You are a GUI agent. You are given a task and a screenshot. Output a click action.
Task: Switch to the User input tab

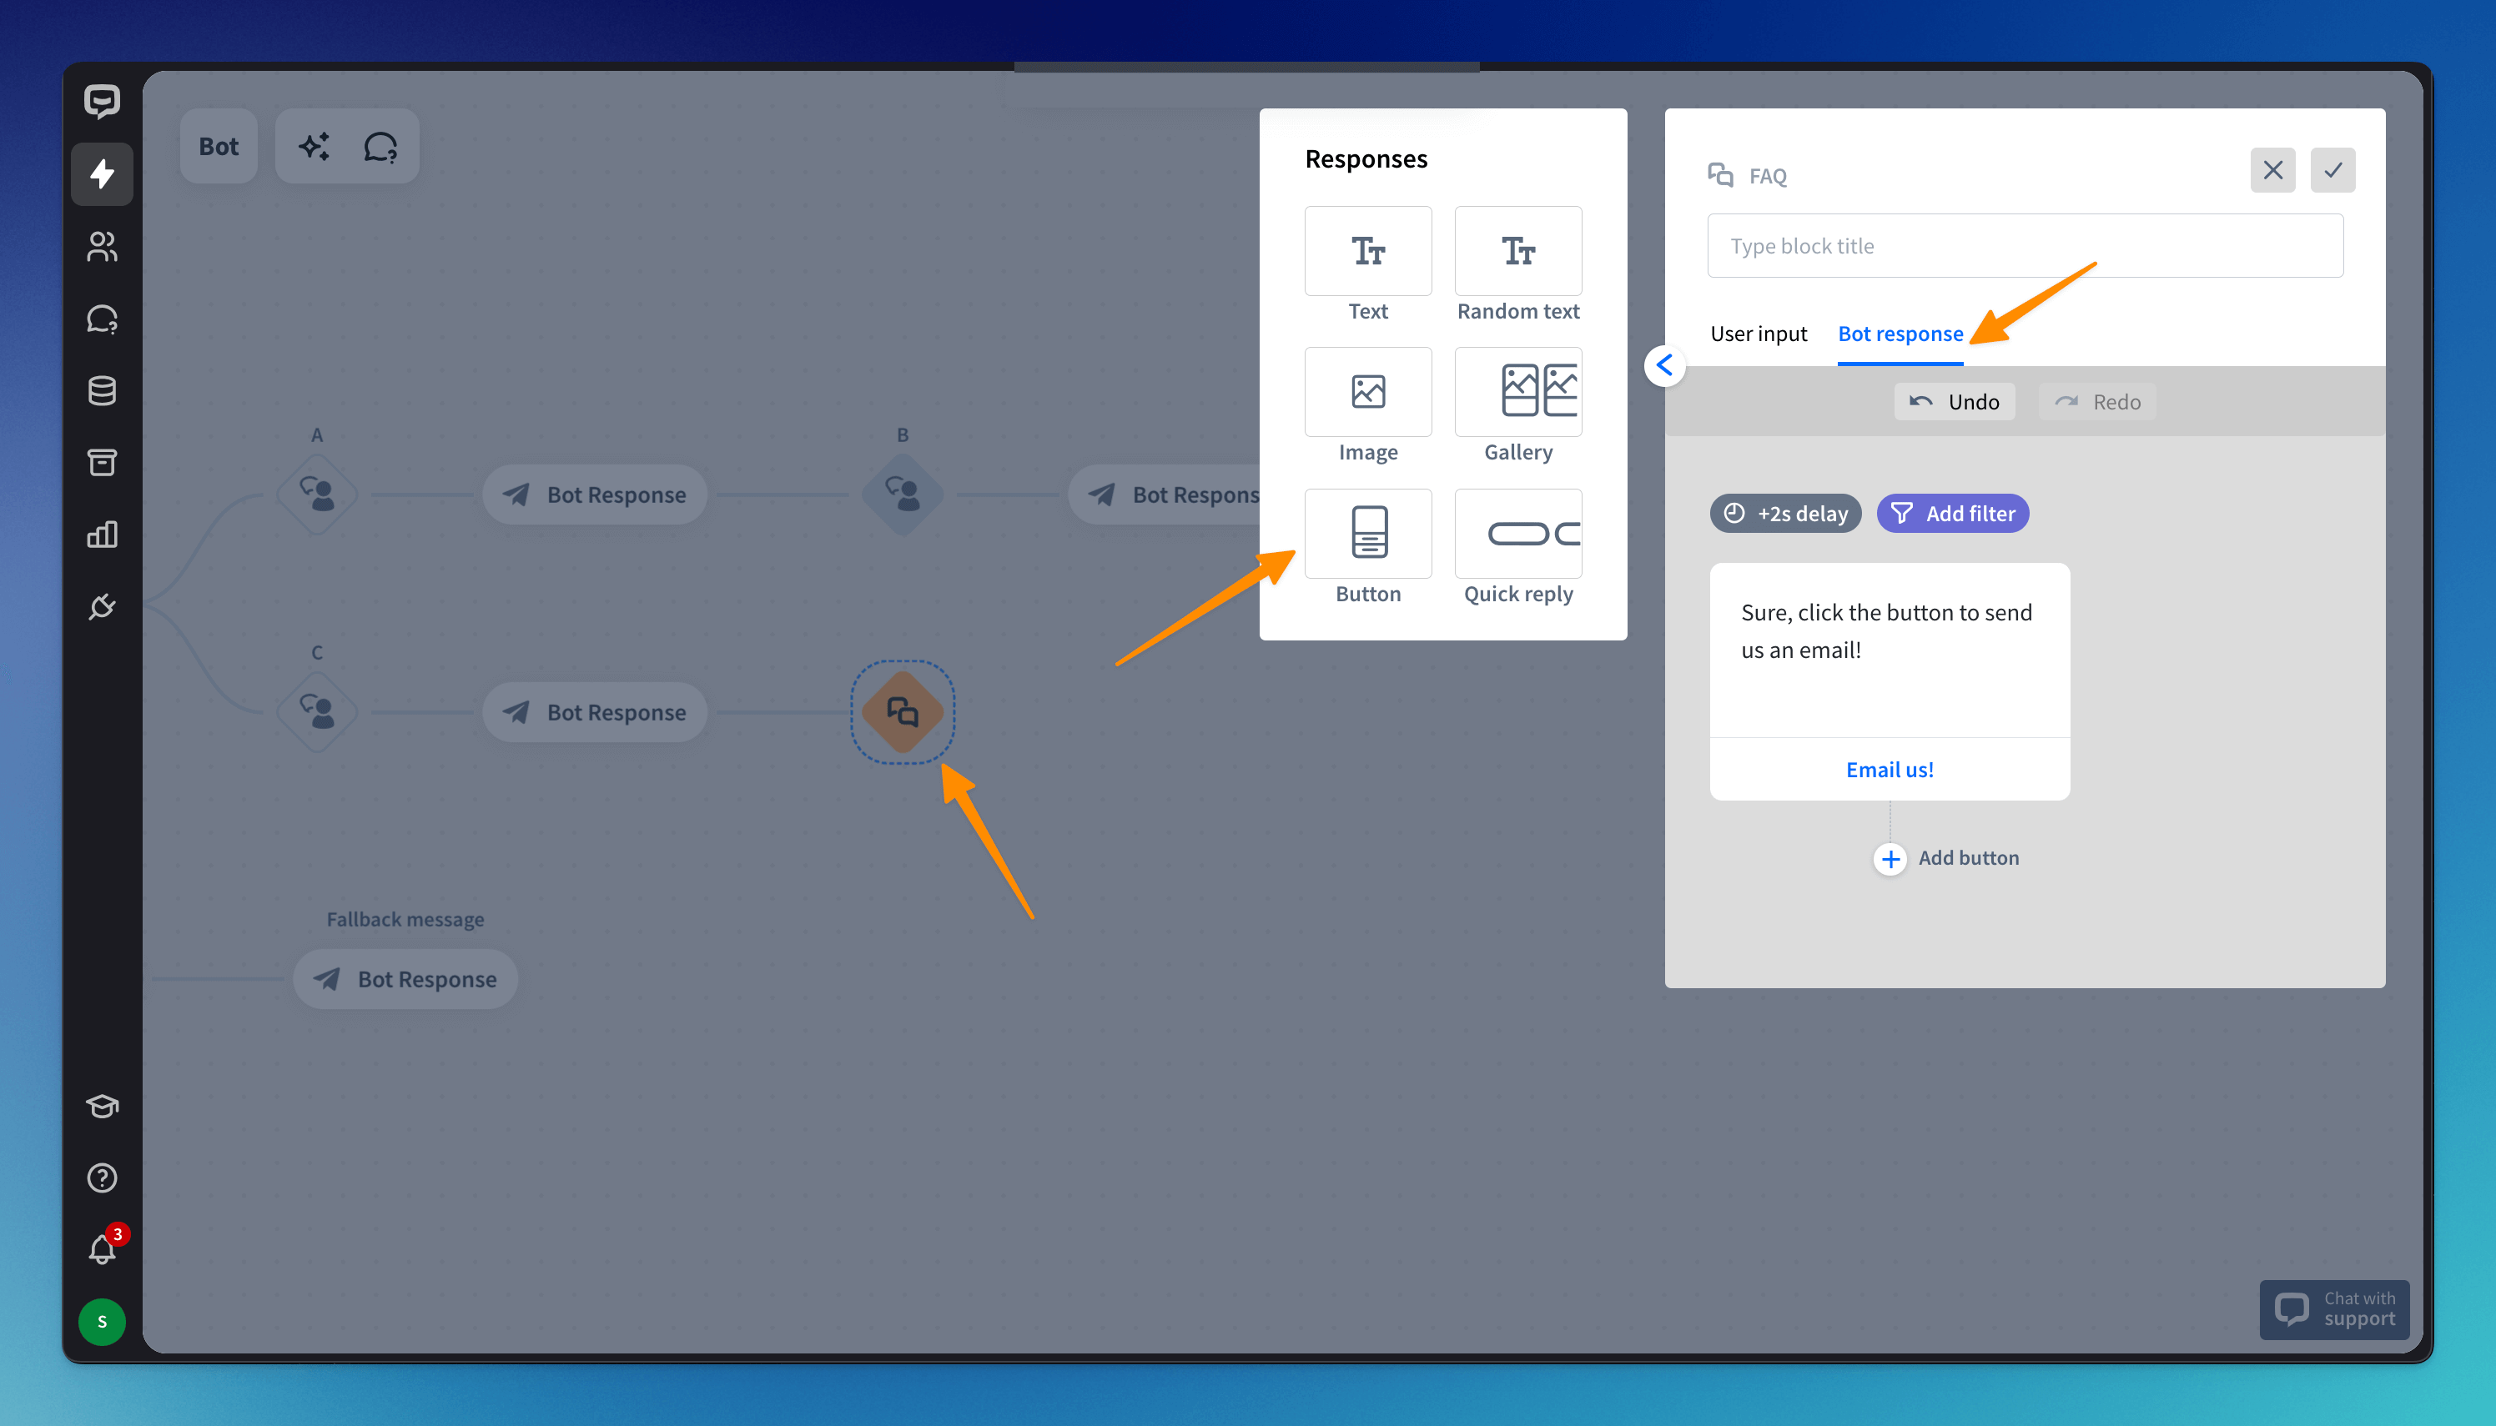(1758, 334)
